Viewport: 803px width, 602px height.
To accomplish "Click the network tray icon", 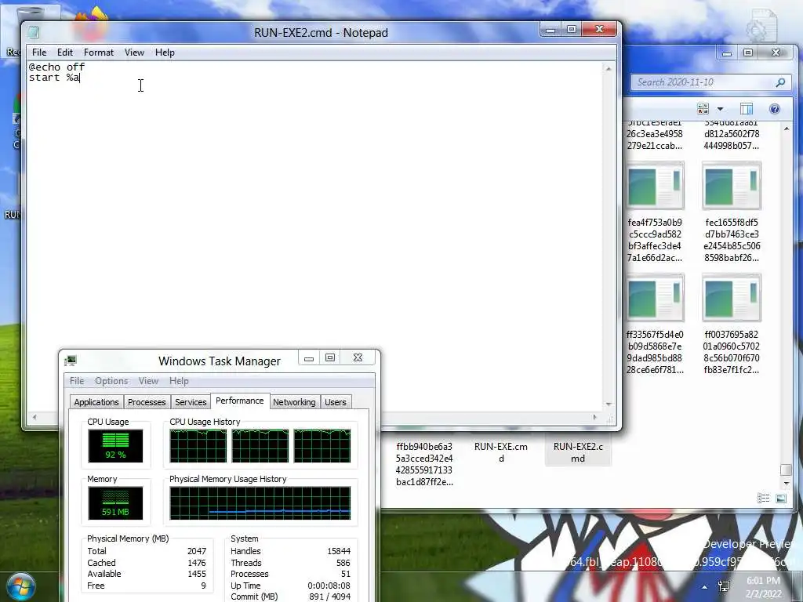I will coord(724,587).
